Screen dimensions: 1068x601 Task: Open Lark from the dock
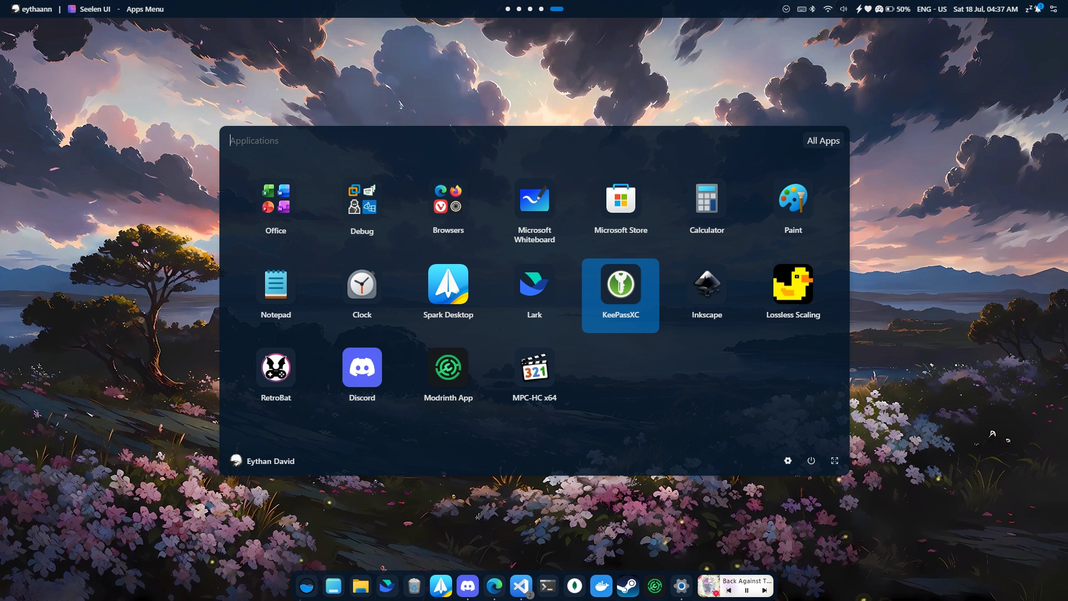(x=387, y=586)
